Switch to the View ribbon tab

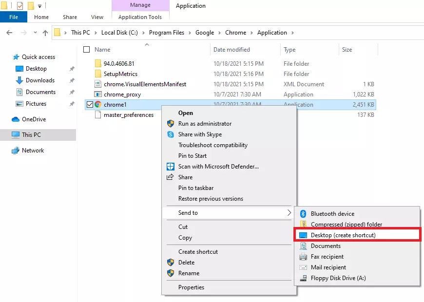pyautogui.click(x=97, y=17)
